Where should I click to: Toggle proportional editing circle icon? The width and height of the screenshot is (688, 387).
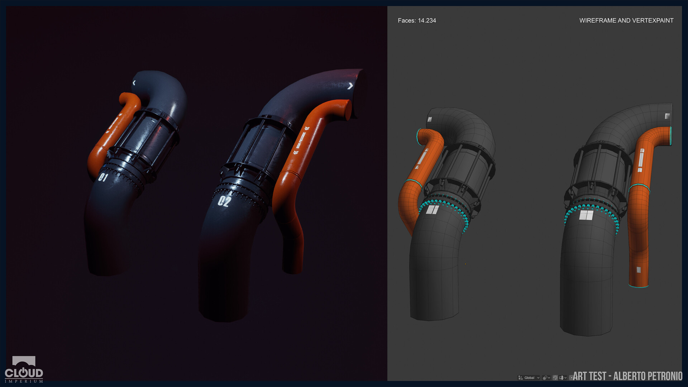571,378
